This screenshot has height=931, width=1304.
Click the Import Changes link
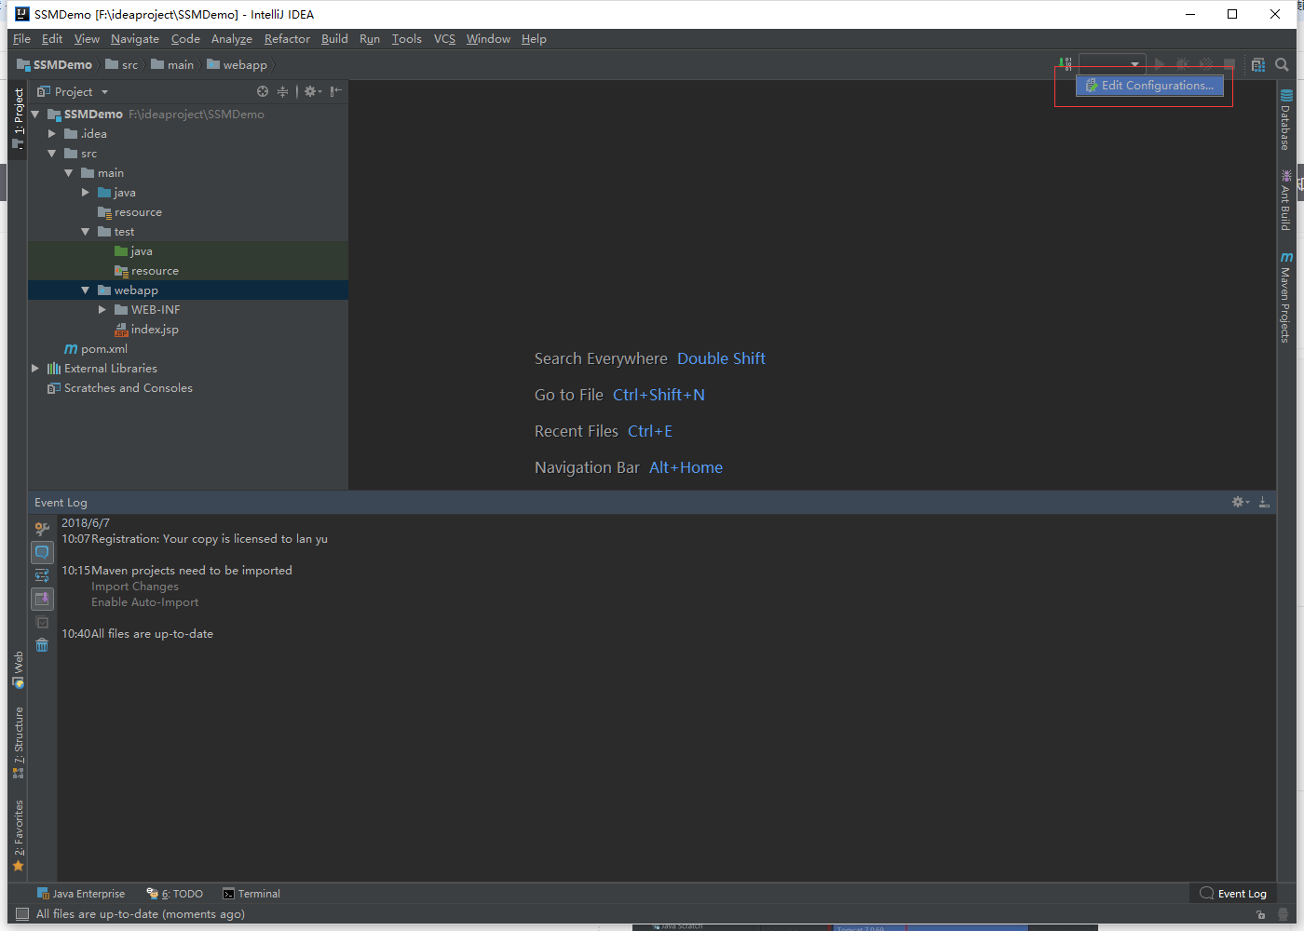(135, 587)
